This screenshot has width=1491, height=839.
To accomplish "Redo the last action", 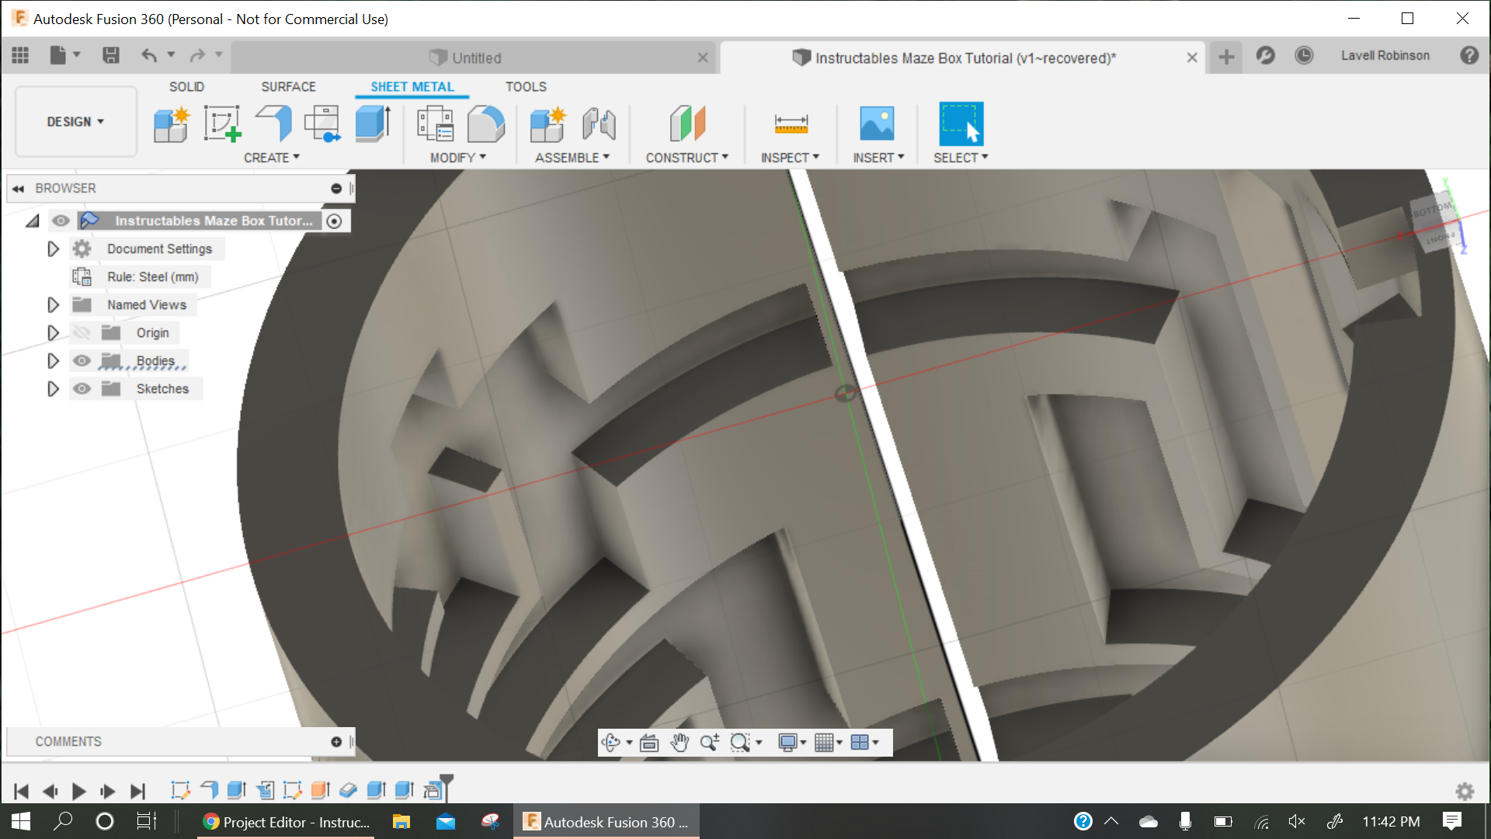I will (x=197, y=55).
